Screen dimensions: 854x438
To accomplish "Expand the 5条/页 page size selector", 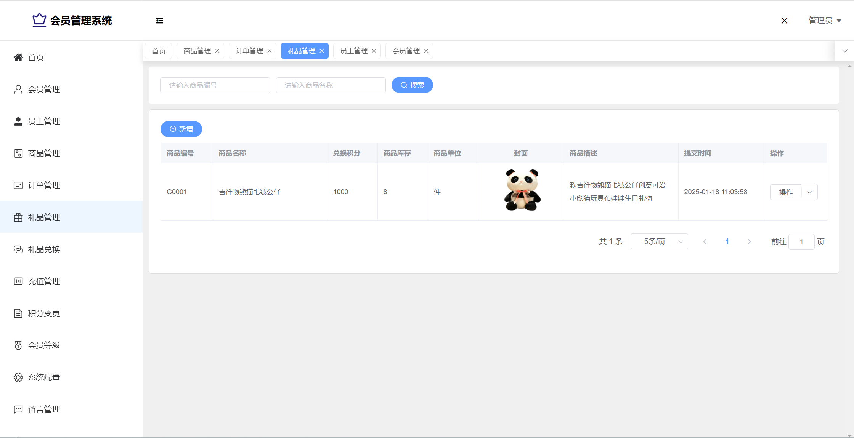I will [659, 241].
